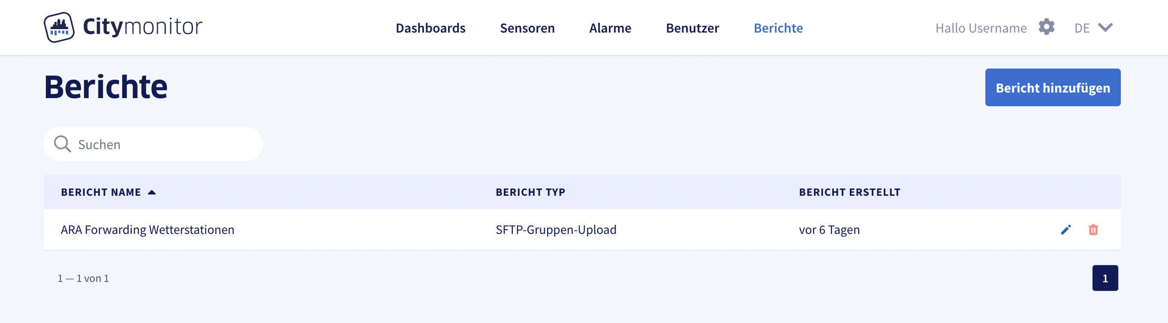Sort by Bericht Typ column
Image resolution: width=1168 pixels, height=323 pixels.
(x=530, y=192)
